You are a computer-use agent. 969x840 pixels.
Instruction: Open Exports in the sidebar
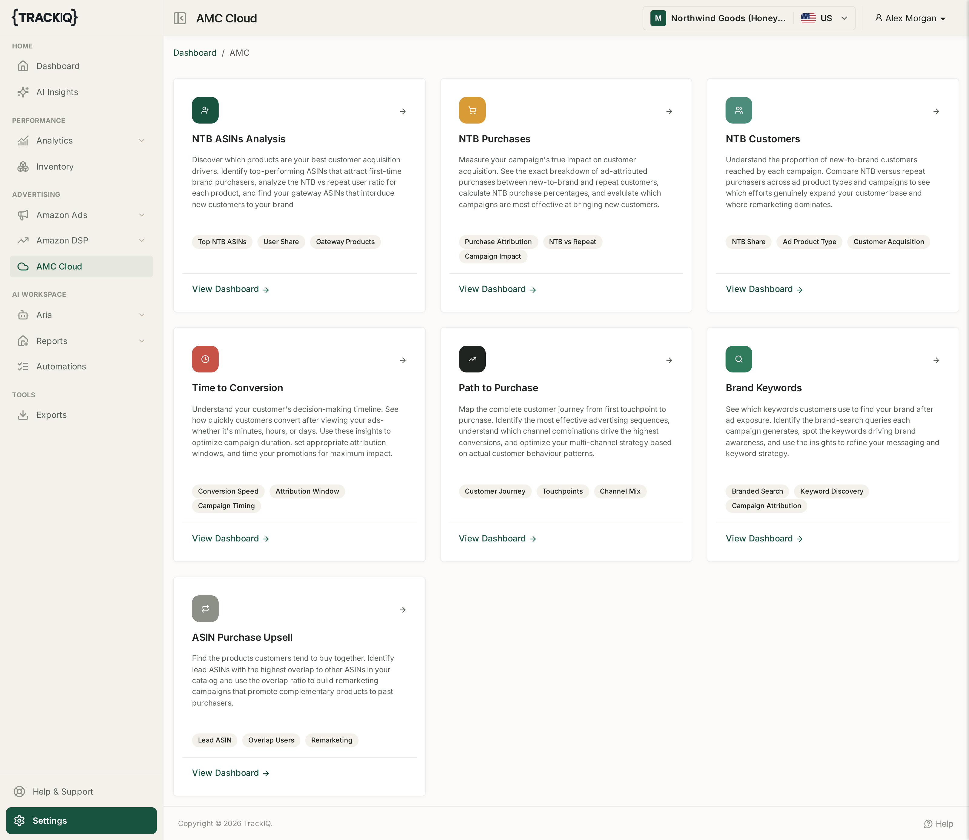click(81, 415)
